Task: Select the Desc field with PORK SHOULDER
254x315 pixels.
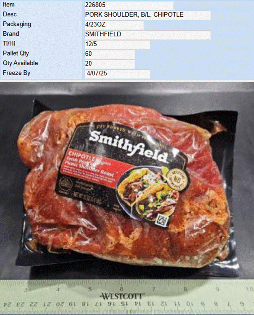Action: [x=148, y=15]
